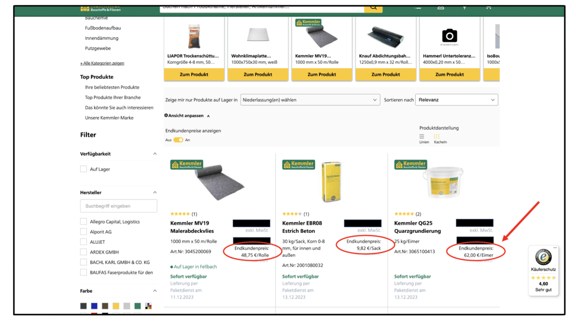Image resolution: width=576 pixels, height=321 pixels.
Task: Click the Endkundenpreis 9,82 €/Sack text
Action: (363, 245)
